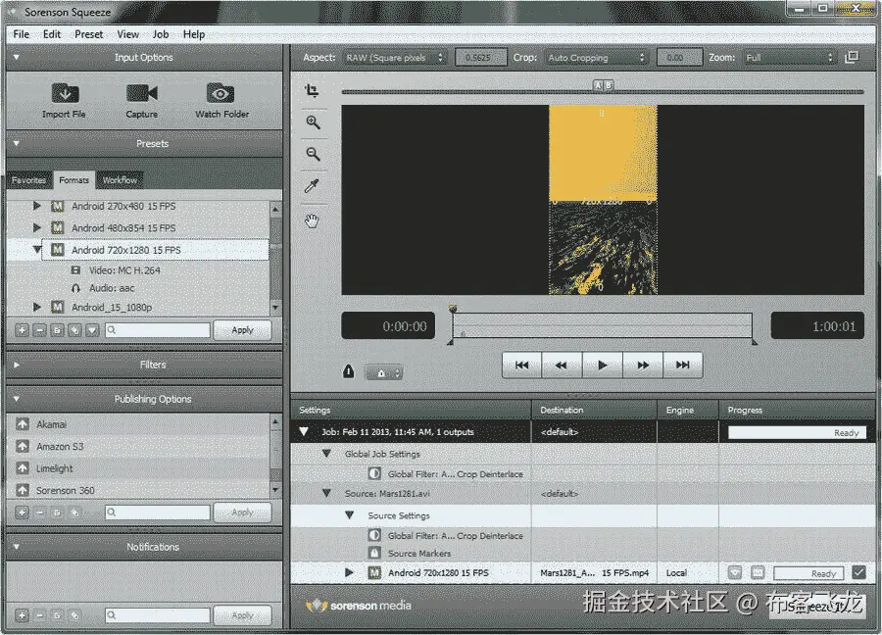Click the Watch Folder icon

point(220,93)
